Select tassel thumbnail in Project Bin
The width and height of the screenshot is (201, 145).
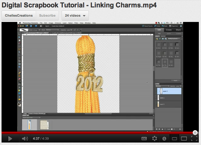tap(29, 125)
